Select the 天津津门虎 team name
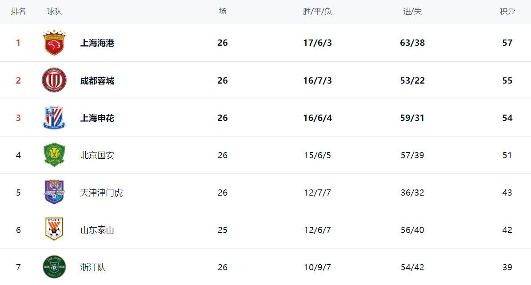This screenshot has width=531, height=285. click(101, 193)
